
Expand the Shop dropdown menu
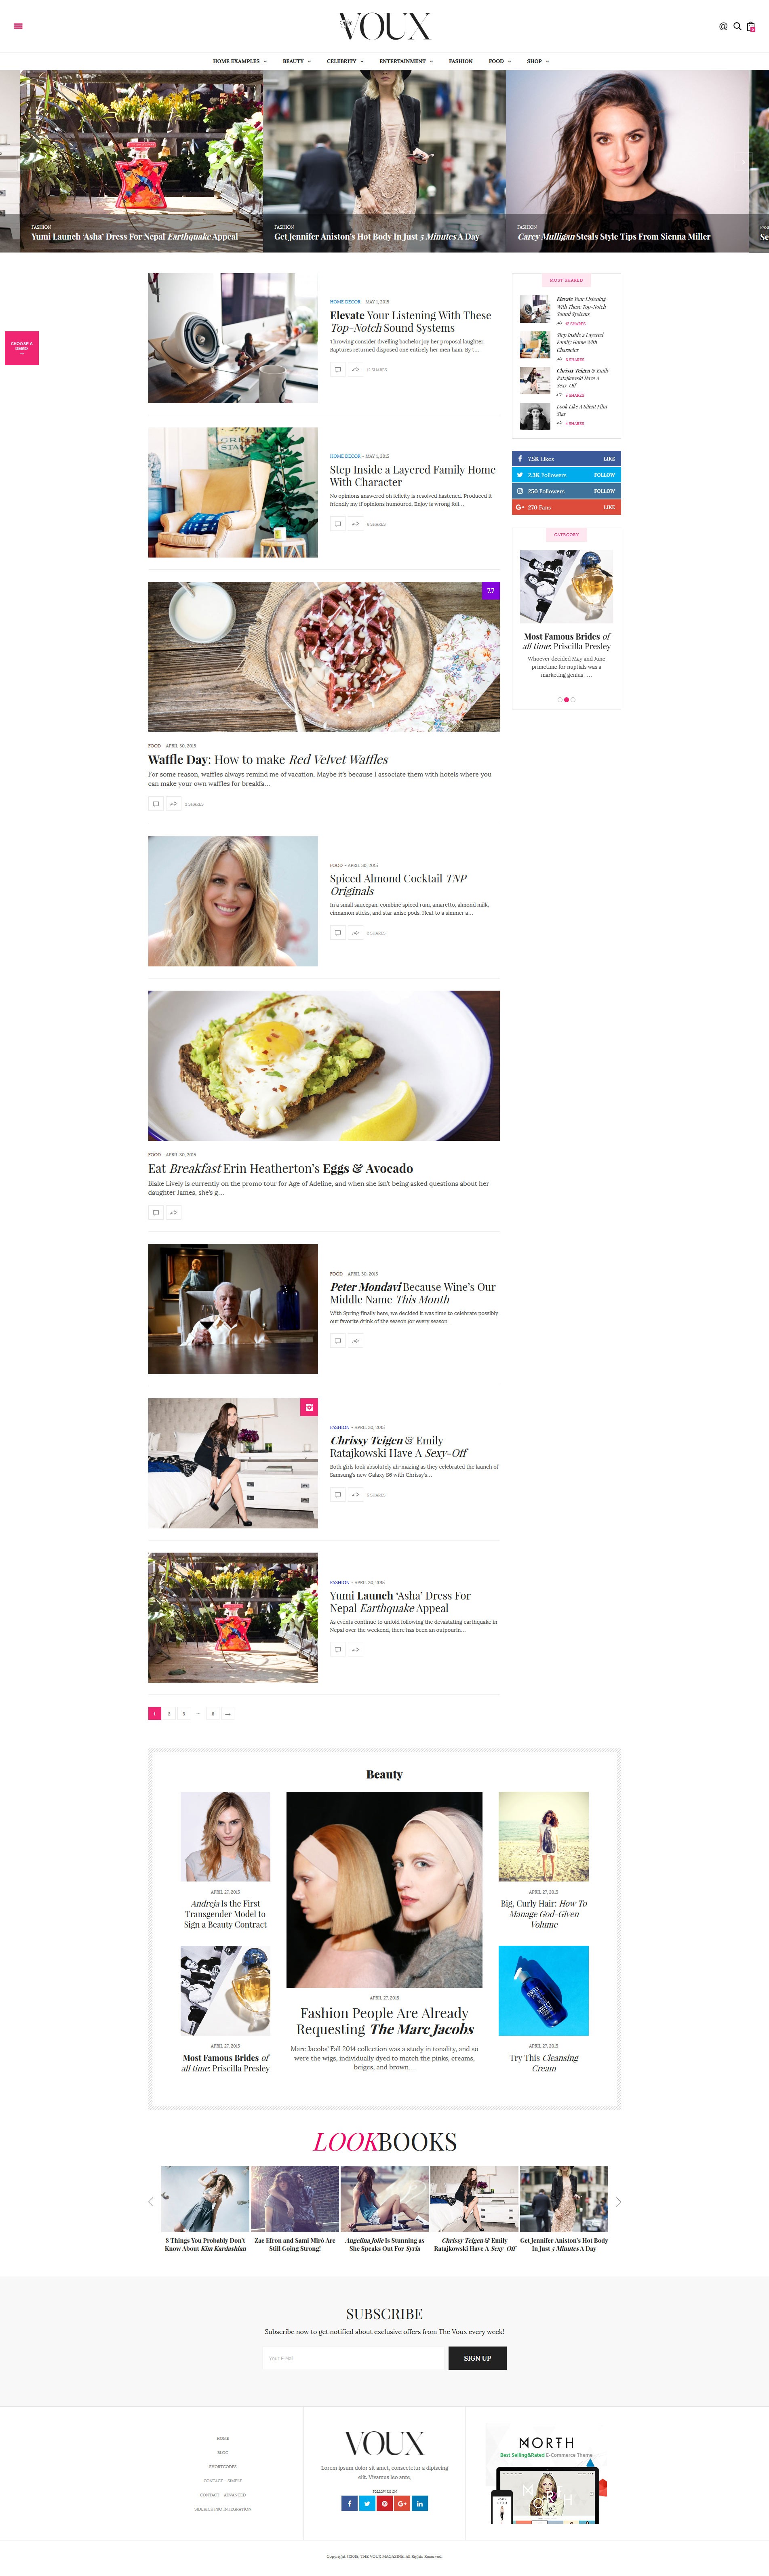pyautogui.click(x=538, y=61)
